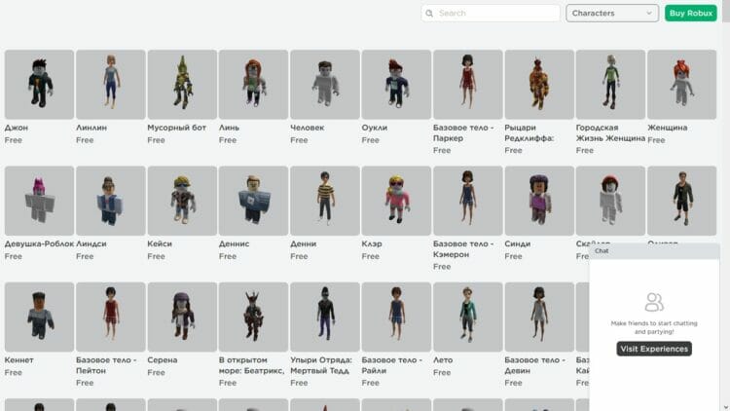Focus the Search input field
This screenshot has height=411, width=730.
(491, 13)
